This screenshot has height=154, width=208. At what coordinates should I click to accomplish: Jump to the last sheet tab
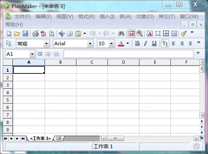(23, 139)
